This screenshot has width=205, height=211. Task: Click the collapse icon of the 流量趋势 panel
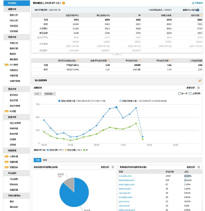(x=199, y=88)
